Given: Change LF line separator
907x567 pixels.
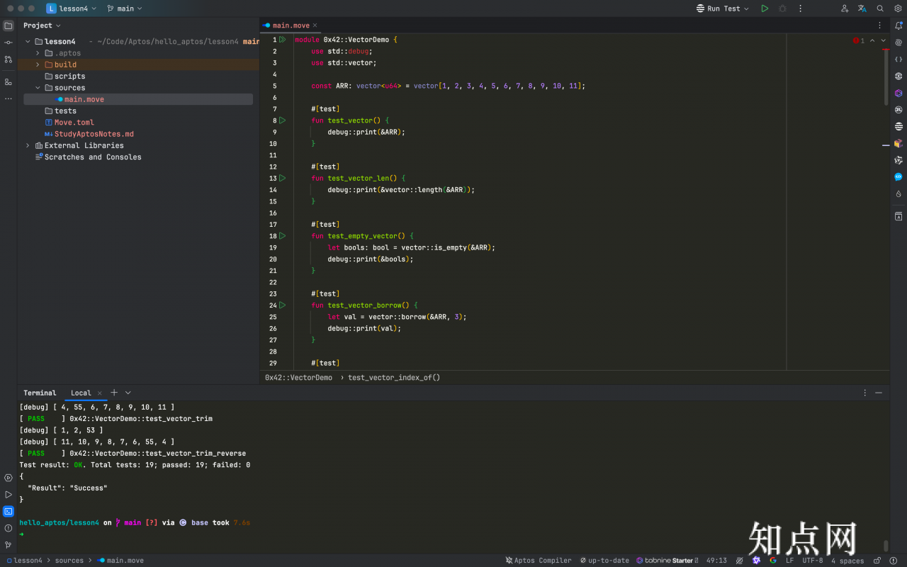Looking at the screenshot, I should click(x=790, y=561).
